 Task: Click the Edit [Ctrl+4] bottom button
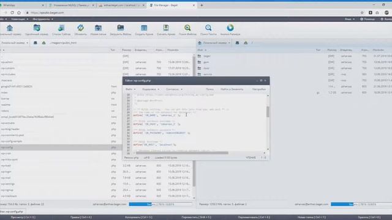(81, 218)
